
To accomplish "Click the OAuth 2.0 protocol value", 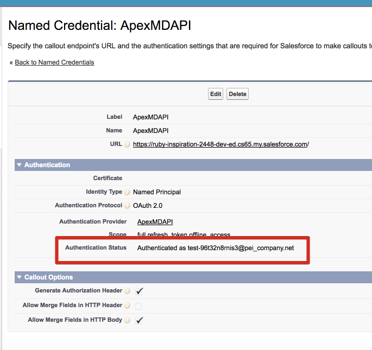I will click(148, 205).
